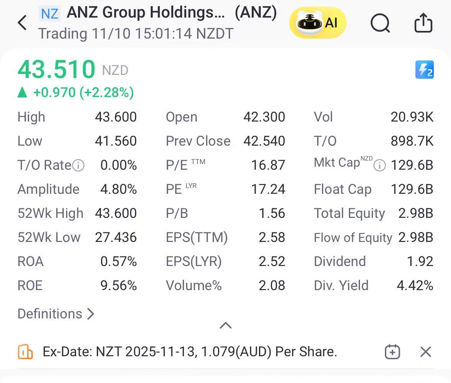Tap the P/E TTM value 16.87
The height and width of the screenshot is (383, 451).
click(x=268, y=165)
